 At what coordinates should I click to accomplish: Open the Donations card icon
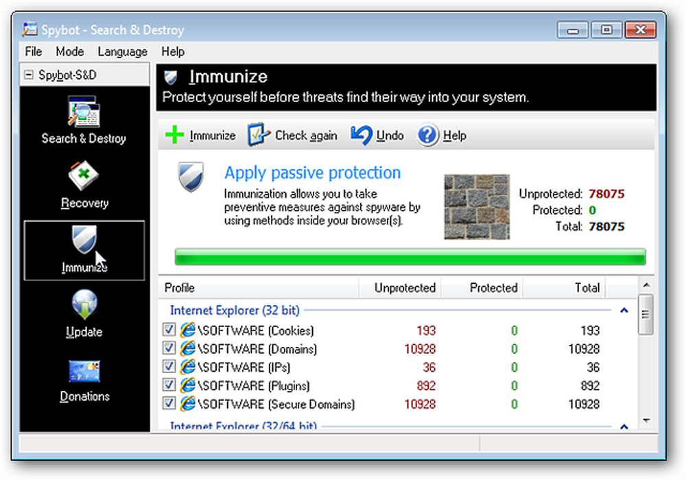[84, 371]
